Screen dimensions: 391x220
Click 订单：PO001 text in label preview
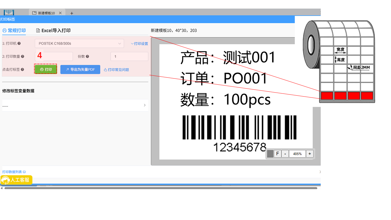click(224, 78)
